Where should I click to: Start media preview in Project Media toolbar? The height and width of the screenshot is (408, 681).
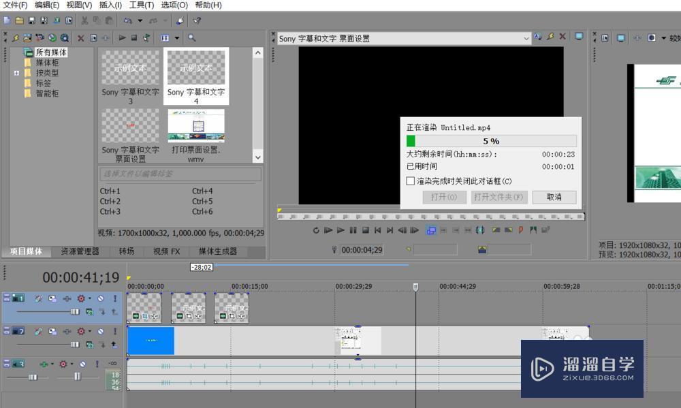[x=122, y=37]
